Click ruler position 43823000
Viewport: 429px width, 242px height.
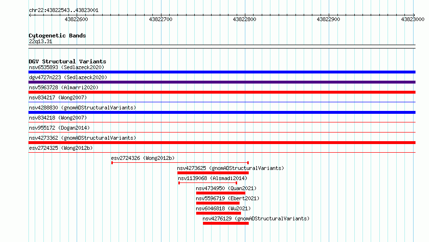[413, 19]
